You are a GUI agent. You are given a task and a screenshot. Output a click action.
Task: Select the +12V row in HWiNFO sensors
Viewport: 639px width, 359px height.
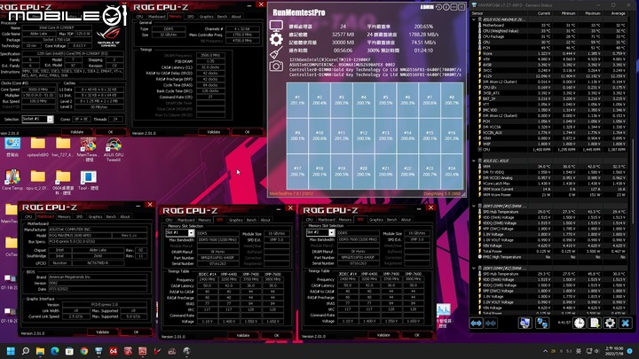pyautogui.click(x=552, y=76)
